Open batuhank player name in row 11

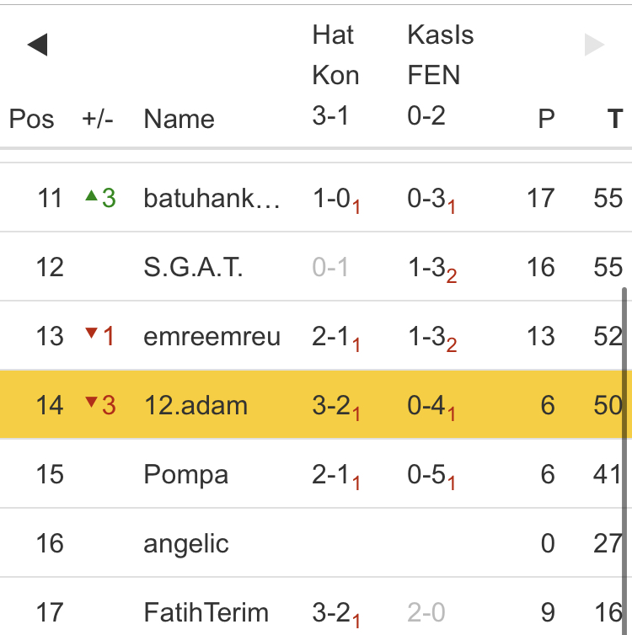point(212,198)
